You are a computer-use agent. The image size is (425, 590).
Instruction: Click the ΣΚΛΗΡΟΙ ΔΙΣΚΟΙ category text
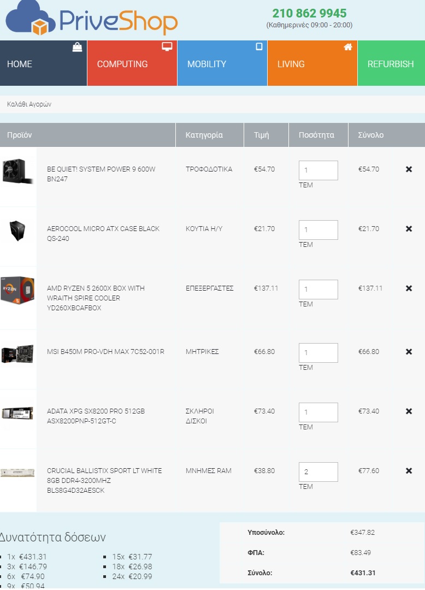(200, 416)
